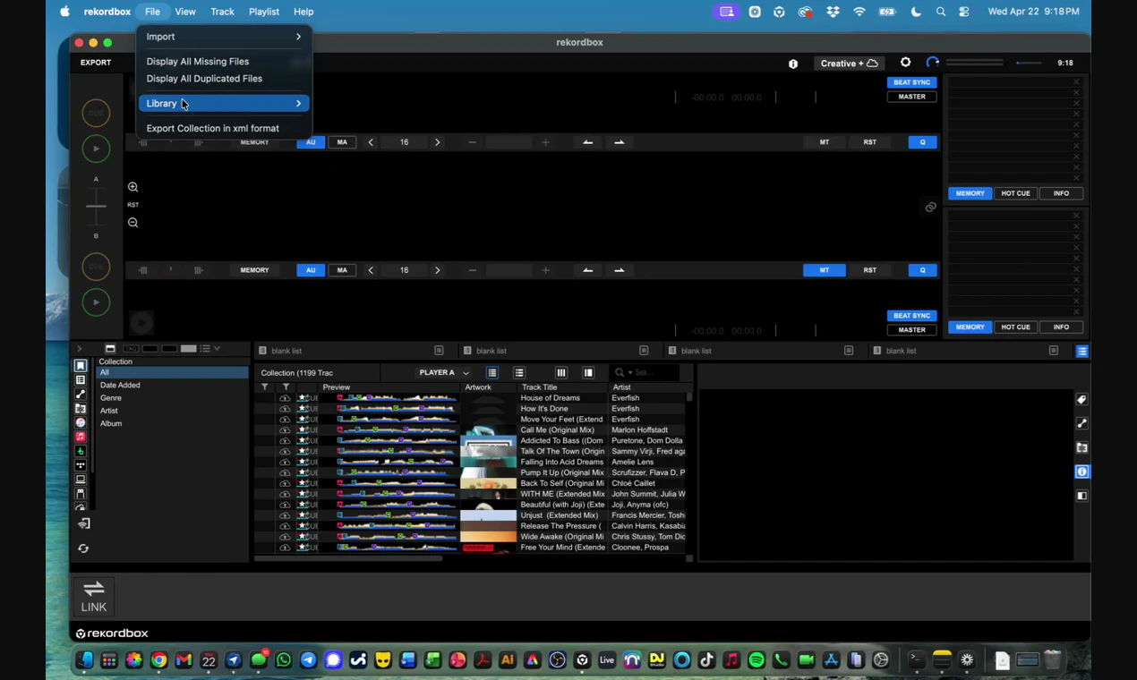Enable BEAT SYNC on the top deck

(x=911, y=81)
